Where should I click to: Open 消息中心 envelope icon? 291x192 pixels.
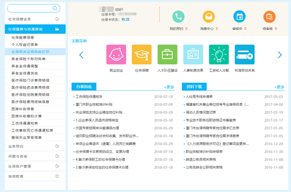point(209,17)
